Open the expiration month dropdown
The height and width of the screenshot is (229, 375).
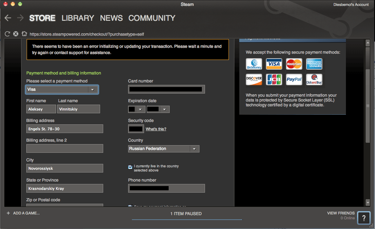tap(136, 109)
